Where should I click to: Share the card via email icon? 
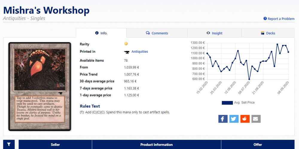[256, 118]
